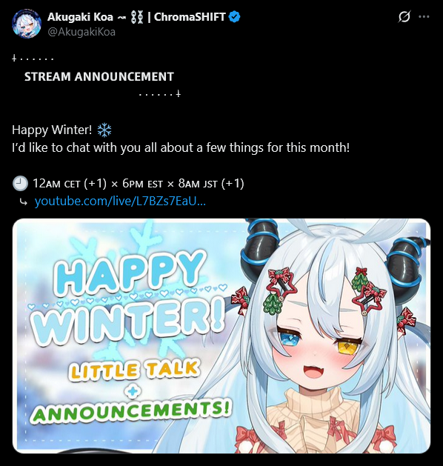The height and width of the screenshot is (466, 443).
Task: Click the sentence about chatting this month
Action: point(181,147)
